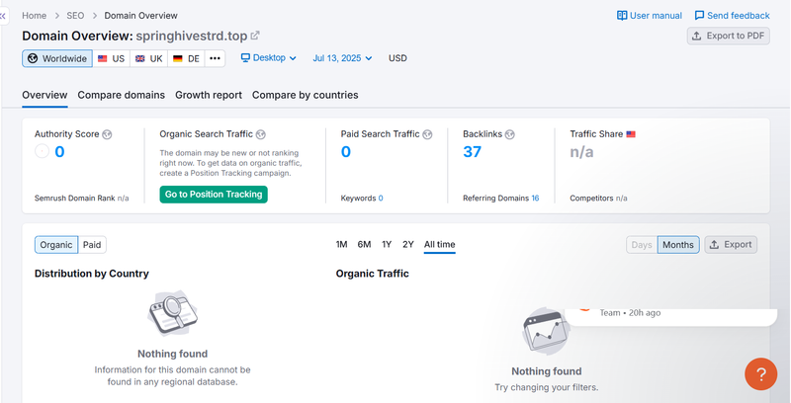Click the Organic Traffic heading
The height and width of the screenshot is (403, 791).
pyautogui.click(x=373, y=274)
